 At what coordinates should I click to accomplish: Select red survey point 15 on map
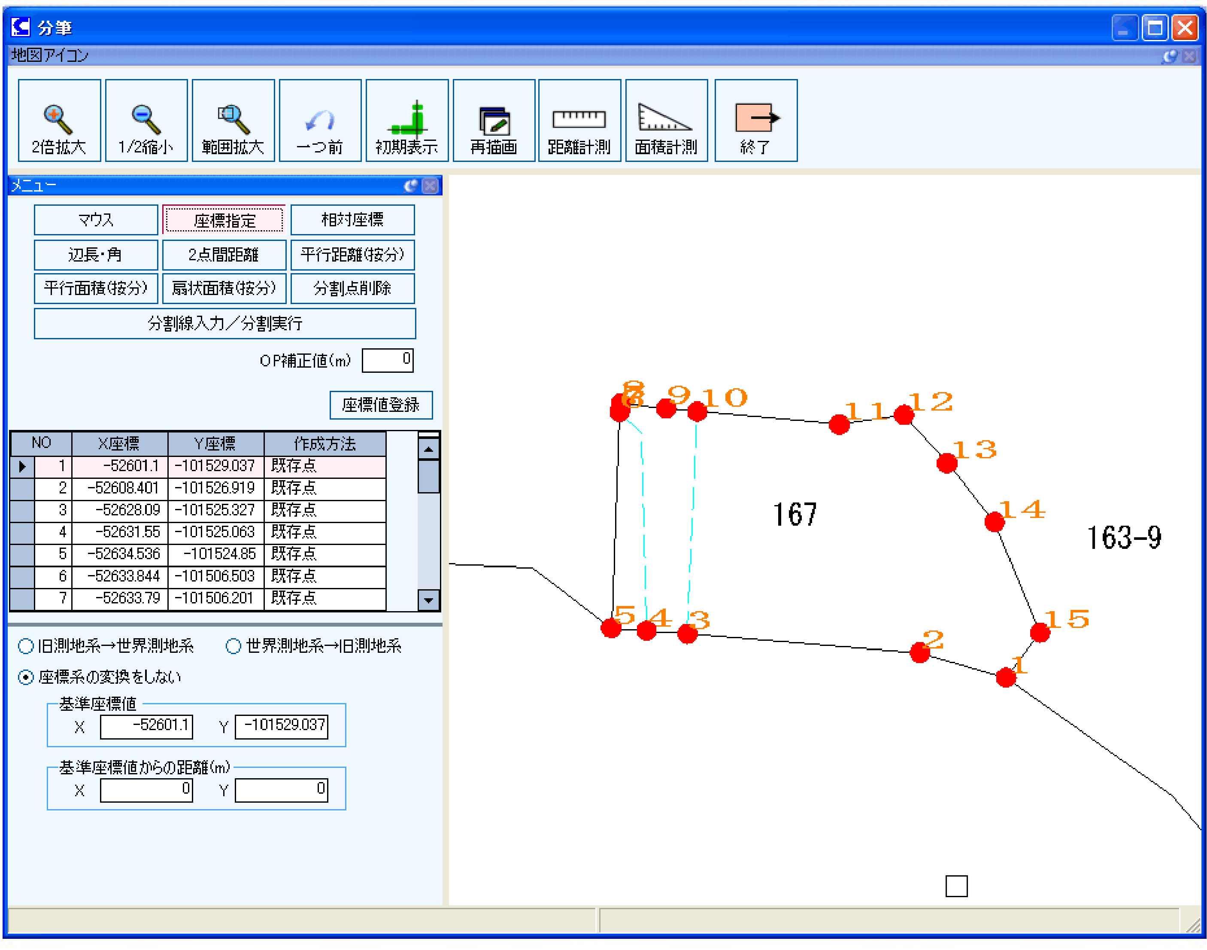[1040, 633]
